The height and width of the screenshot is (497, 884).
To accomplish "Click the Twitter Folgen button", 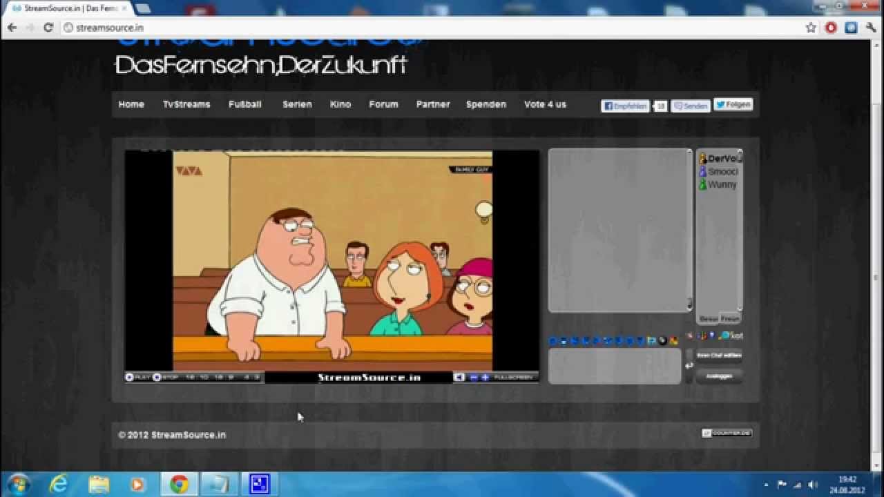I will coord(733,104).
